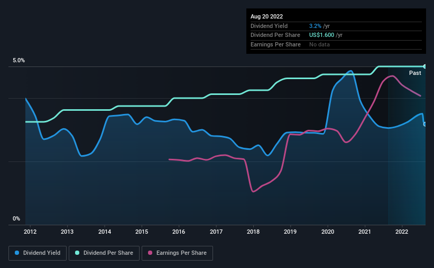Select the Dividend Per Share endpoint marker

tap(425, 66)
